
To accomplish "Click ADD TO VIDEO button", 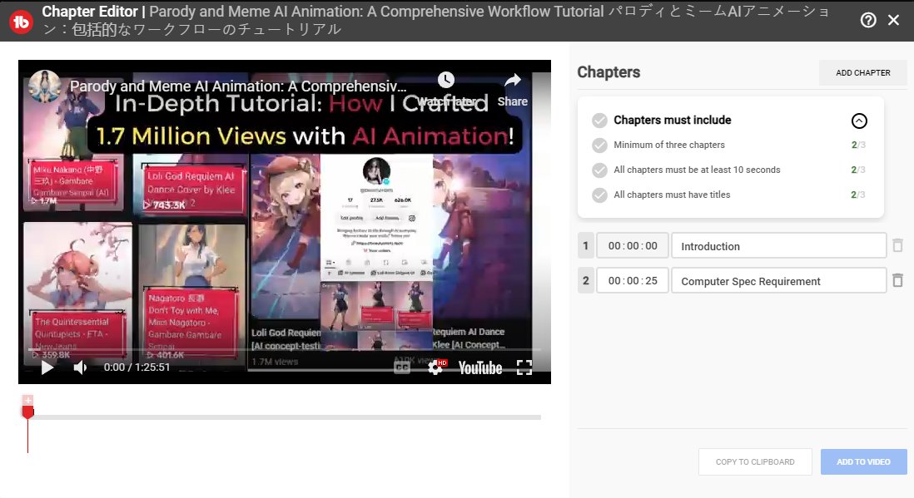I will pyautogui.click(x=863, y=462).
